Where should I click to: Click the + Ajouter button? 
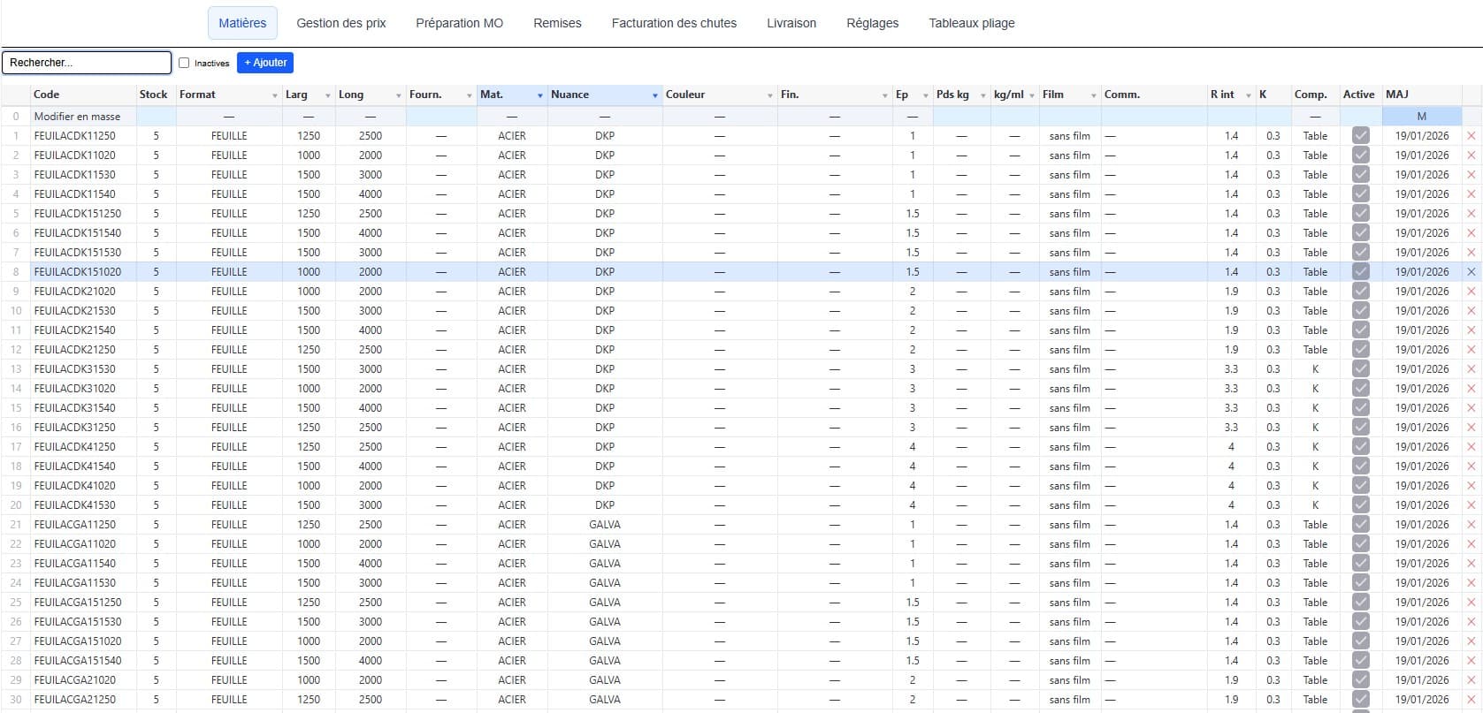tap(265, 63)
